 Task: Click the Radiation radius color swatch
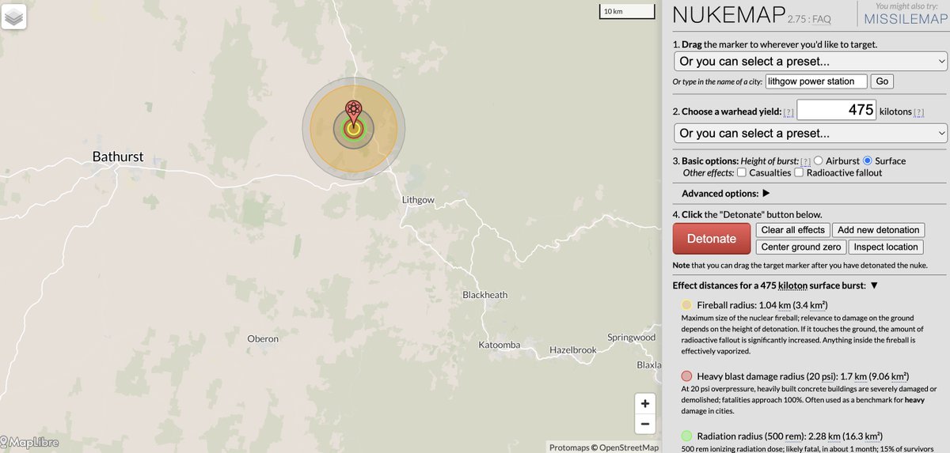point(686,436)
